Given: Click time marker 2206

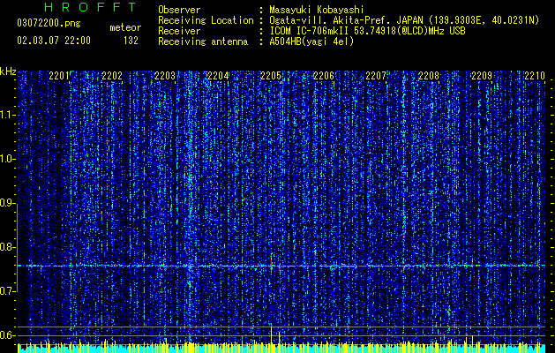Looking at the screenshot, I should [x=324, y=75].
